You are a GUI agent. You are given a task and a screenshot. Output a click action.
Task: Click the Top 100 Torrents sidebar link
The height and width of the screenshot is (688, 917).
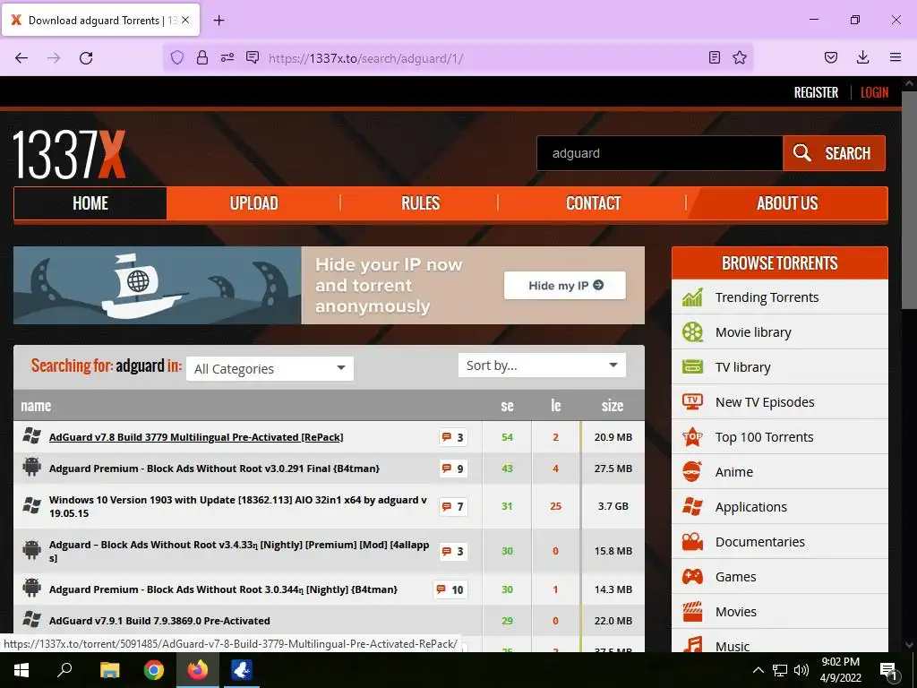(765, 437)
